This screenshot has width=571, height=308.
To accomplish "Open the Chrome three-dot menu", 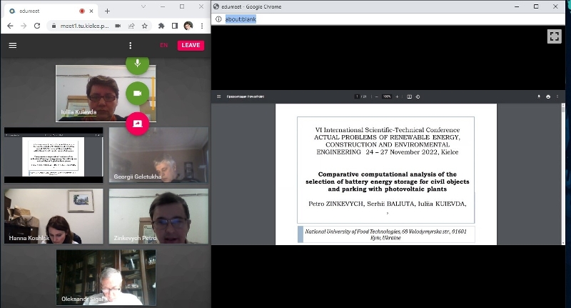I will (202, 26).
